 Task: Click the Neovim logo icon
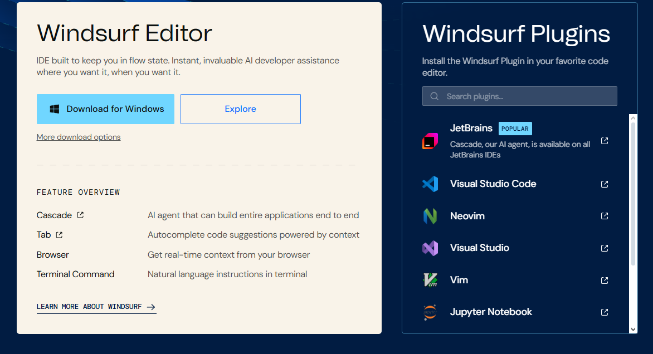pos(430,216)
